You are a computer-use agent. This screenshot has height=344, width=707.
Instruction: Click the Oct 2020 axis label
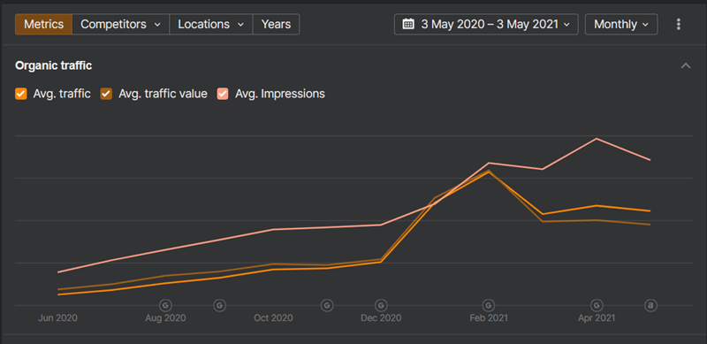273,318
